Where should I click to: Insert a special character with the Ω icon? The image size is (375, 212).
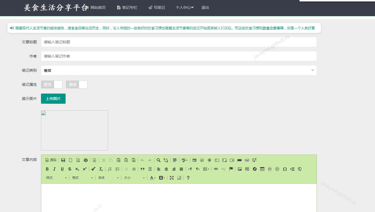[285, 169]
